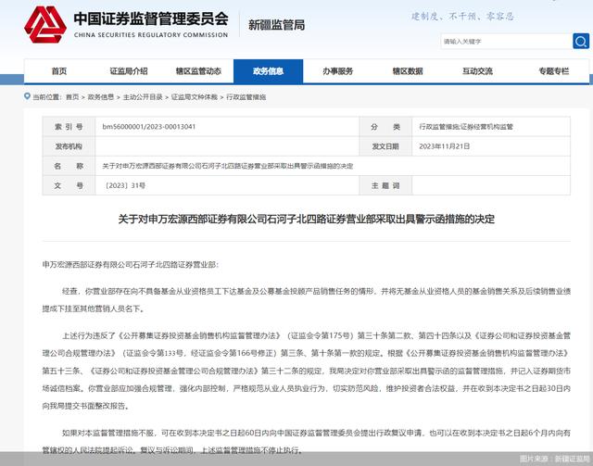
Task: Open the 互动交流 navigation tab
Action: click(477, 71)
